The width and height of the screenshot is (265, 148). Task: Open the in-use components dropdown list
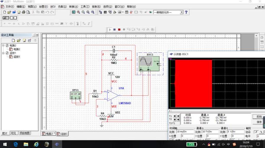tap(181, 12)
